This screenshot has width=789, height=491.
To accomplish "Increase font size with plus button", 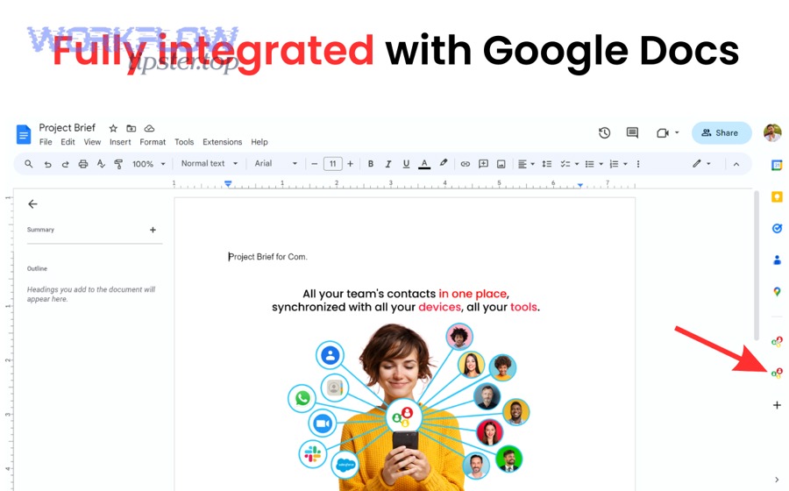I will [350, 164].
